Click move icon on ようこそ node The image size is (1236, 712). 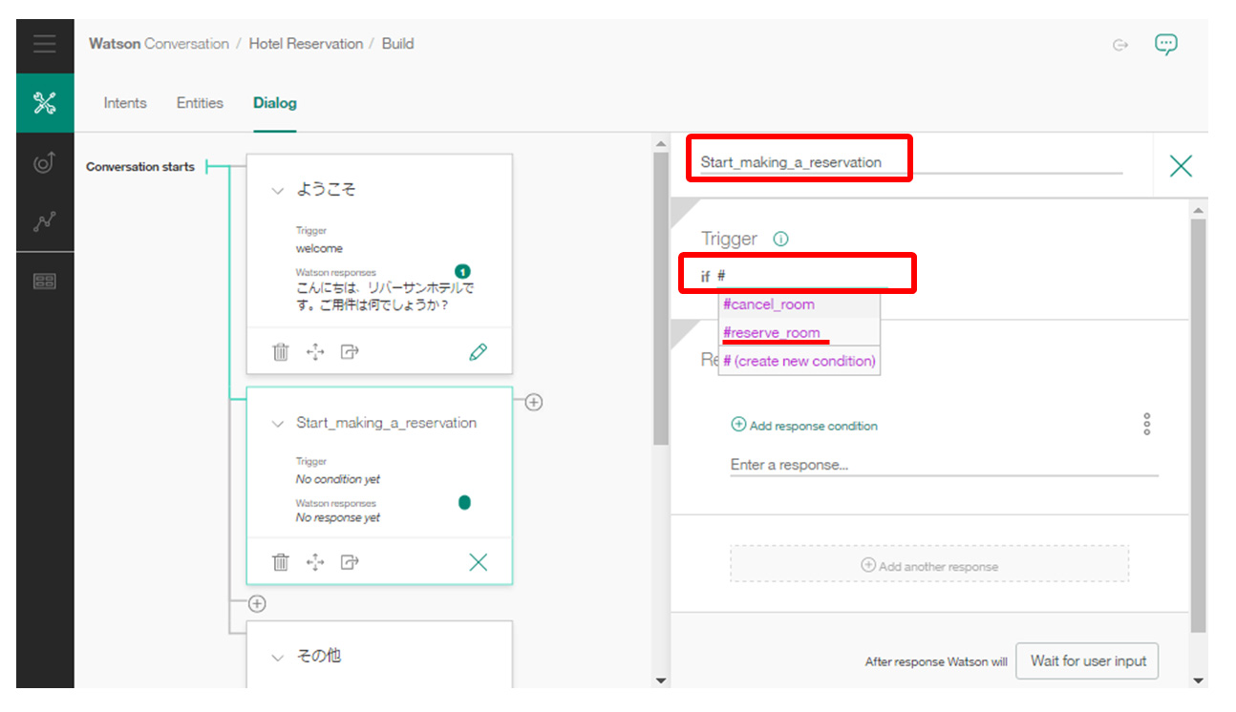[x=315, y=352]
